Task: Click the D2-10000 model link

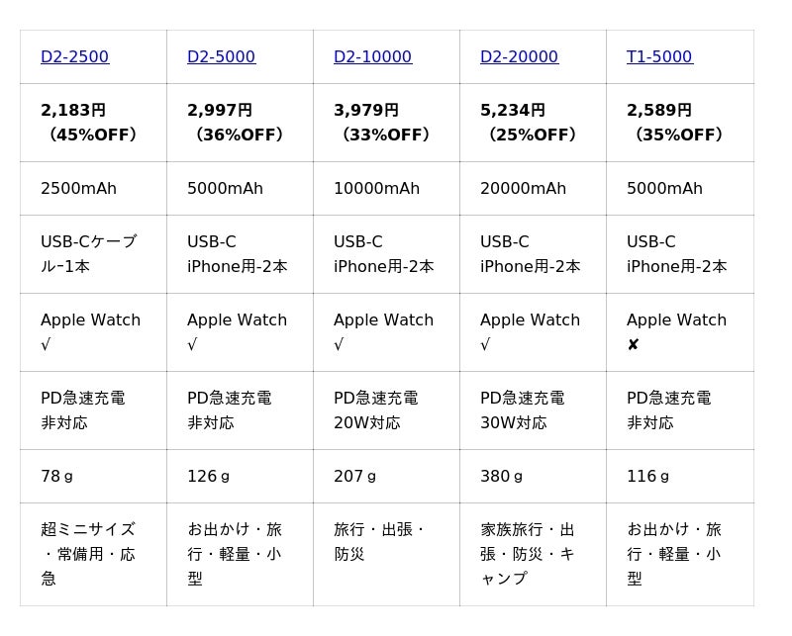Action: point(372,57)
